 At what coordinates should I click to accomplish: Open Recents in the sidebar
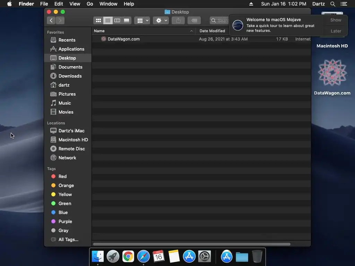click(68, 40)
